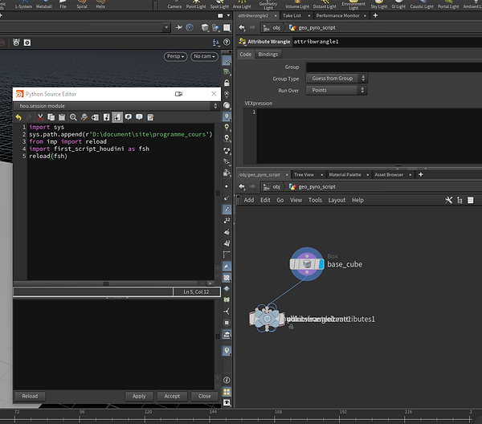This screenshot has width=482, height=424.
Task: Click the geo_pyro_script icon in network path bar
Action: click(292, 187)
